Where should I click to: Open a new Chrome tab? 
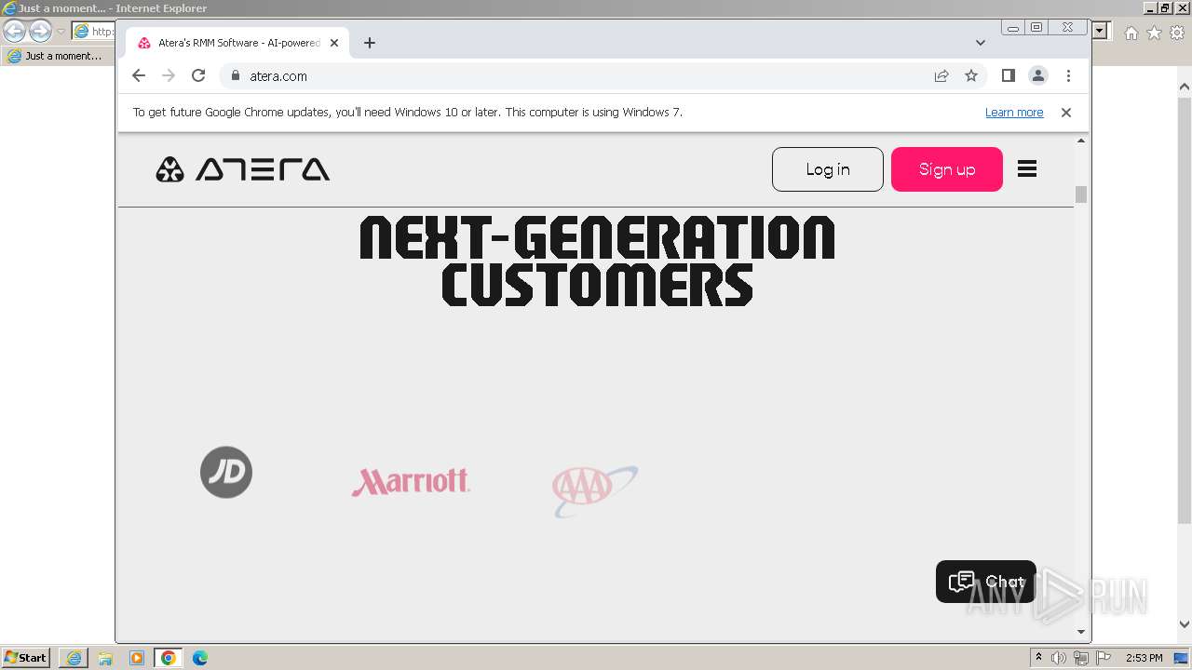[370, 43]
